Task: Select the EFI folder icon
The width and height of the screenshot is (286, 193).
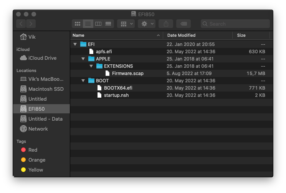Action: point(83,44)
